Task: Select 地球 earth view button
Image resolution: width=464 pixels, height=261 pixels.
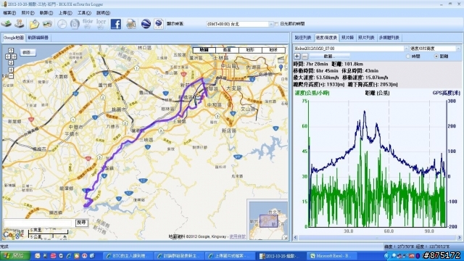Action: coord(274,50)
